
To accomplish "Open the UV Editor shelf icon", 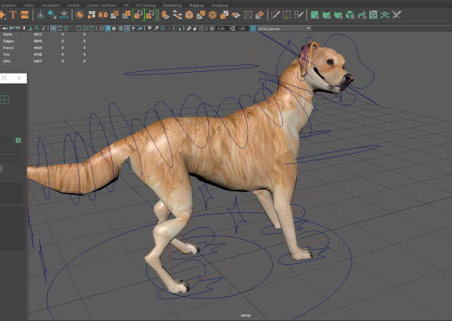I will point(373,15).
